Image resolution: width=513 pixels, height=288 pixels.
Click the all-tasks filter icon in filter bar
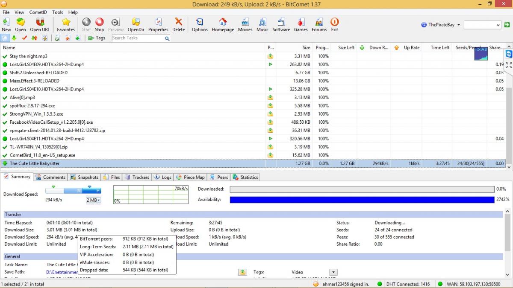point(4,38)
